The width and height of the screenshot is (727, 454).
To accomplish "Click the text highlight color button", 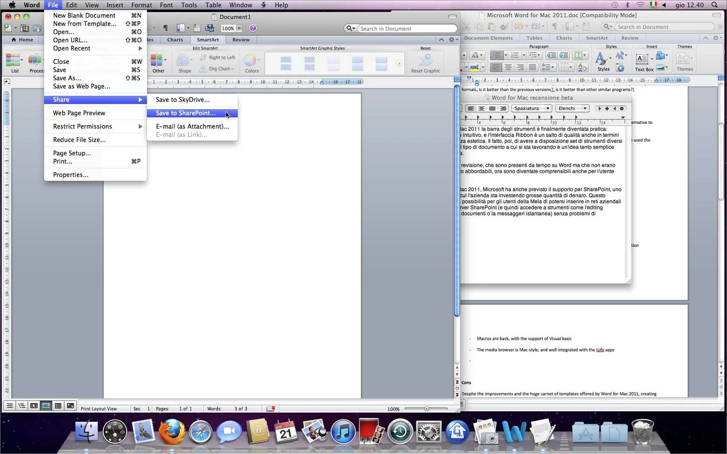I will 474,67.
